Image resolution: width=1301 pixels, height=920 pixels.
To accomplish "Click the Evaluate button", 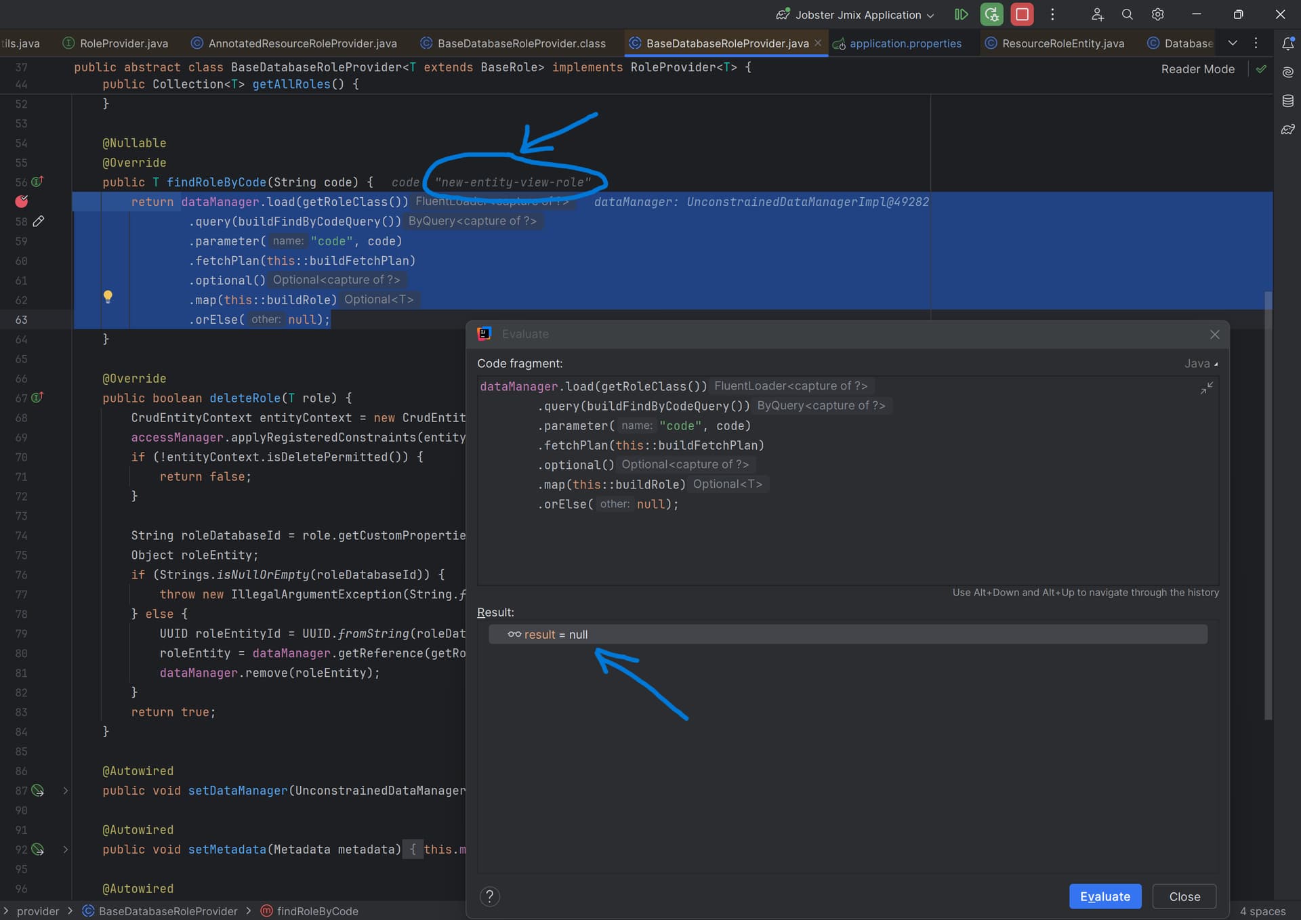I will pyautogui.click(x=1105, y=896).
